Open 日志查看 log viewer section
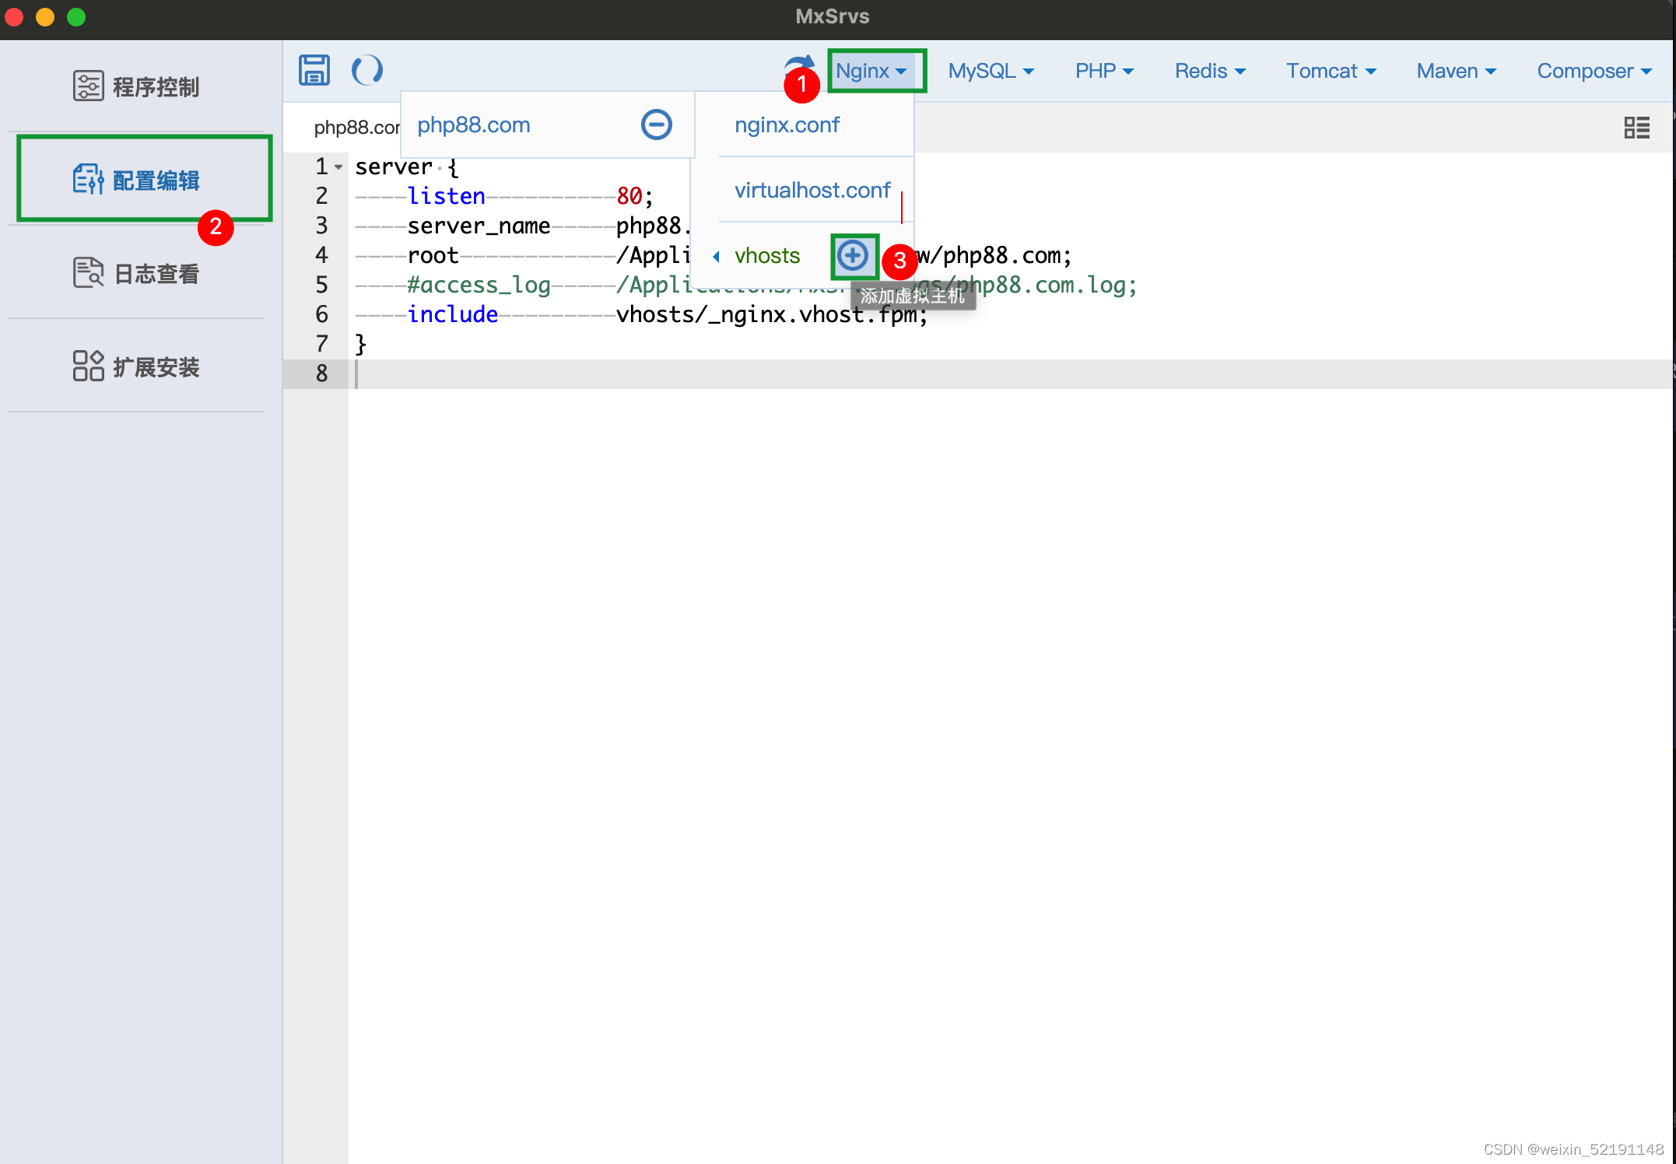 click(x=137, y=273)
